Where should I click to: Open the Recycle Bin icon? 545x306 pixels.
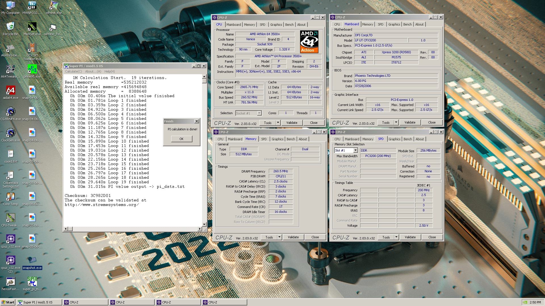[x=11, y=29]
